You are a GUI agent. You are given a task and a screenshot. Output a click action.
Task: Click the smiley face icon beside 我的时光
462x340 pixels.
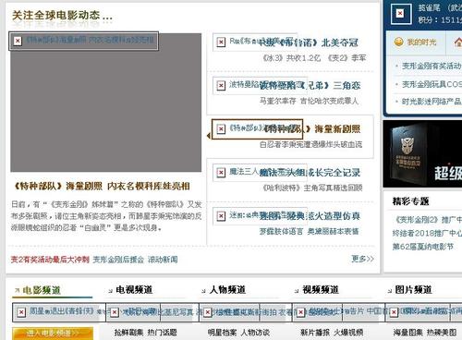[x=398, y=42]
